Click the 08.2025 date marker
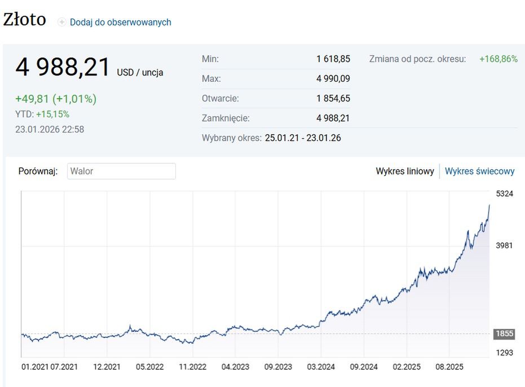Image resolution: width=525 pixels, height=387 pixels. (x=449, y=367)
